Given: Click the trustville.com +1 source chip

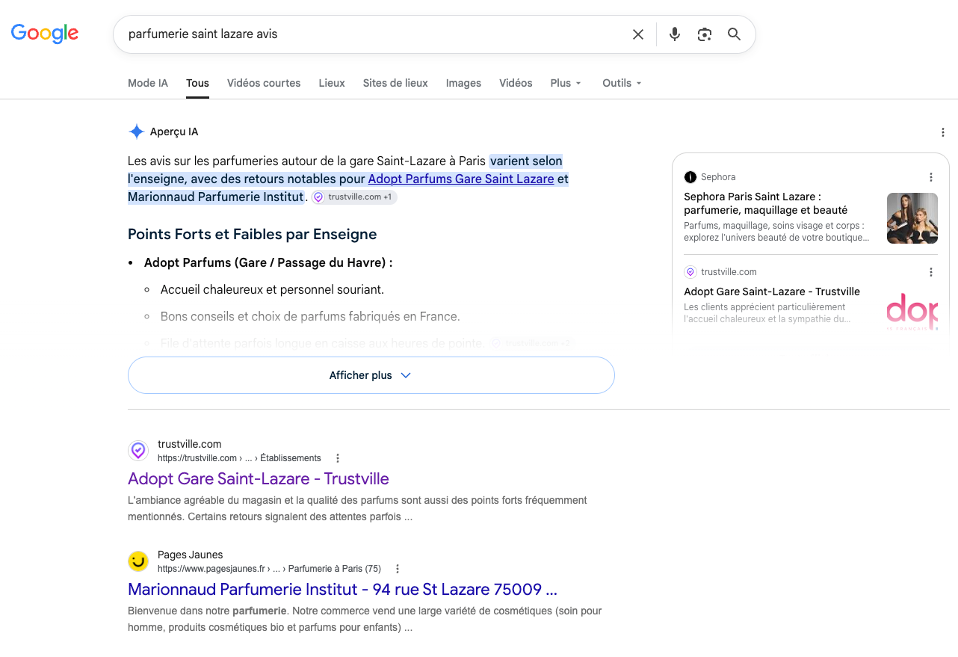Looking at the screenshot, I should pos(355,197).
